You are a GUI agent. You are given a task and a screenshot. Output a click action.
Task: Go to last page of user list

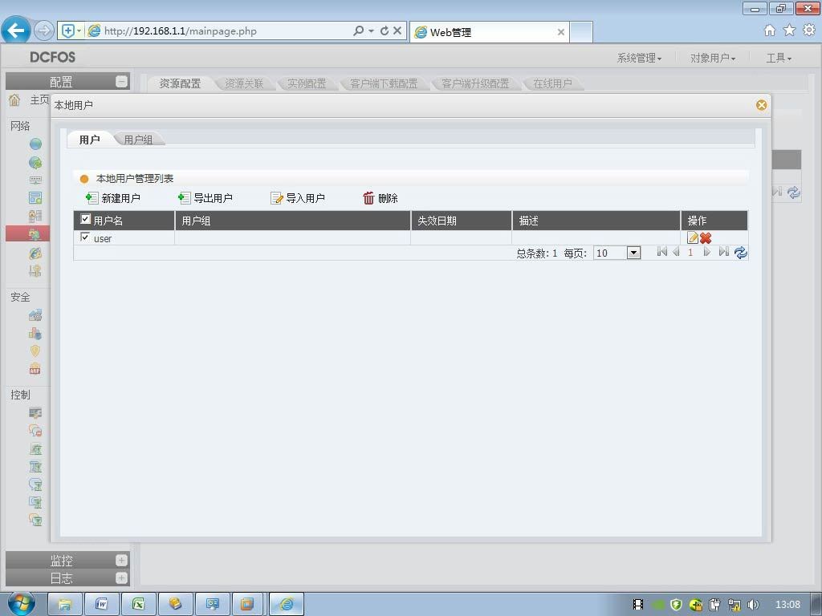coord(723,252)
